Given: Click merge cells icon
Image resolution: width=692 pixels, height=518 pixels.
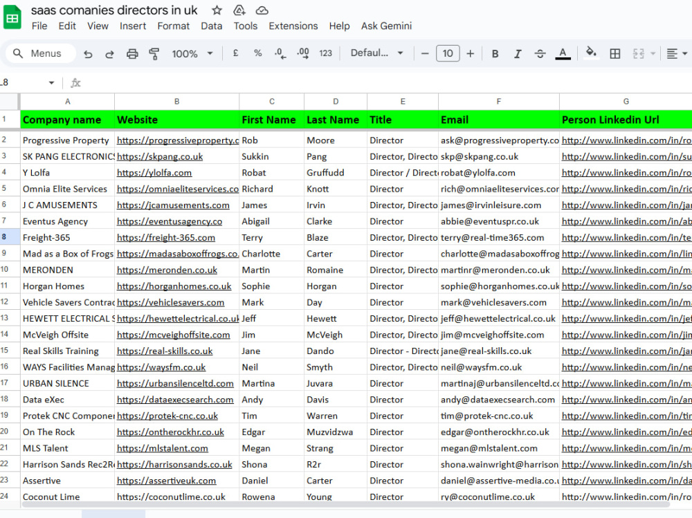Looking at the screenshot, I should click(x=639, y=54).
